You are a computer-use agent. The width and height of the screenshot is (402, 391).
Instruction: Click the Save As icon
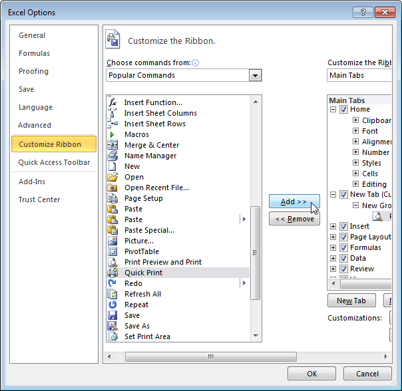(x=112, y=326)
